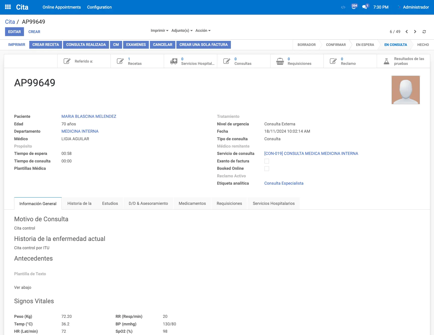Click the CREAR RECETA button
This screenshot has height=335, width=434.
[x=46, y=45]
